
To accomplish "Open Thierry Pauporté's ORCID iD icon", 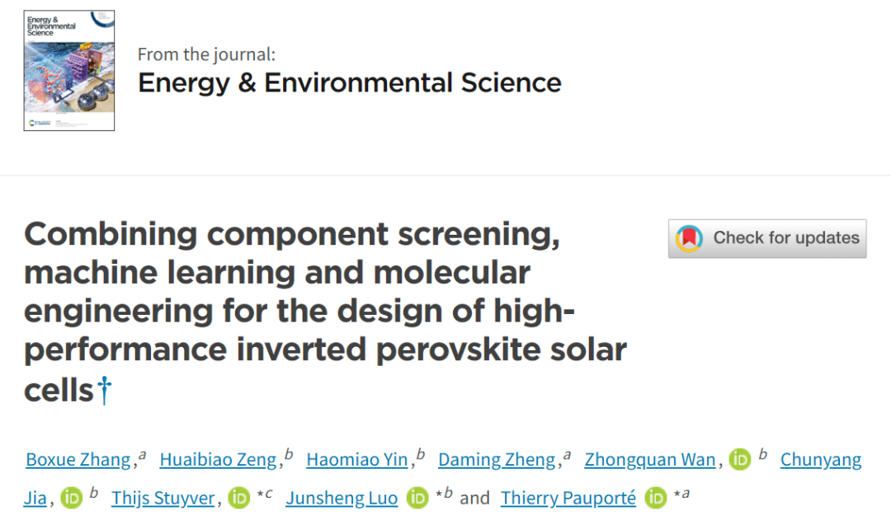I will (x=656, y=498).
